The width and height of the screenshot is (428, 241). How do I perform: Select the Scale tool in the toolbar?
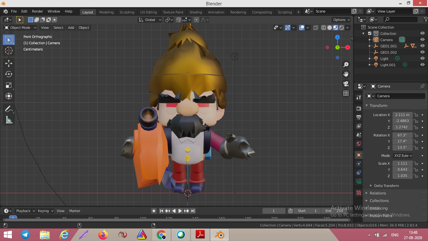click(8, 85)
